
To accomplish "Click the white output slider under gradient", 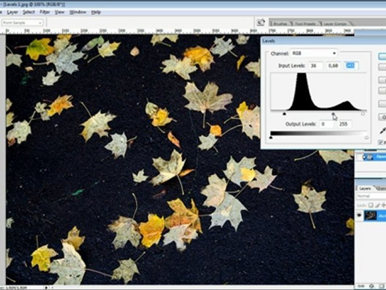I will [x=367, y=138].
